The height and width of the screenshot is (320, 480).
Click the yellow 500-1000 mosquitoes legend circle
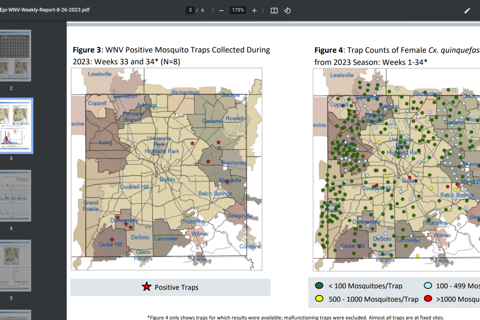click(x=319, y=299)
